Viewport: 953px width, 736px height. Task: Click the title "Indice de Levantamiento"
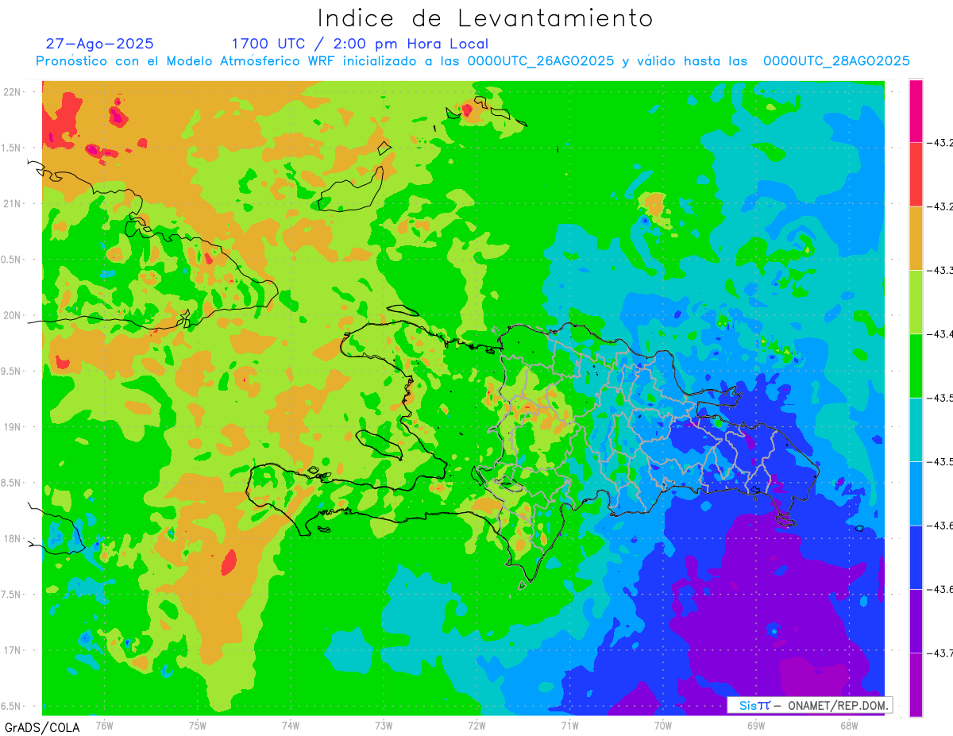tap(485, 17)
